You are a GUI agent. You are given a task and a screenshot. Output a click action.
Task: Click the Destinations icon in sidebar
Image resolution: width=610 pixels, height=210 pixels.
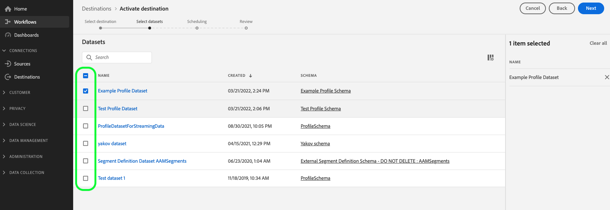click(x=8, y=77)
